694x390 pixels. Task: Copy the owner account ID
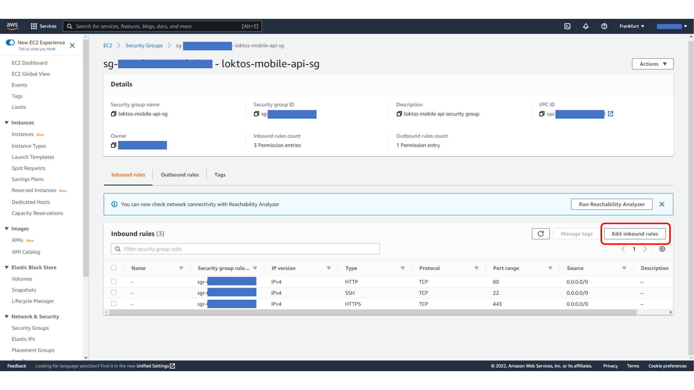pyautogui.click(x=113, y=145)
